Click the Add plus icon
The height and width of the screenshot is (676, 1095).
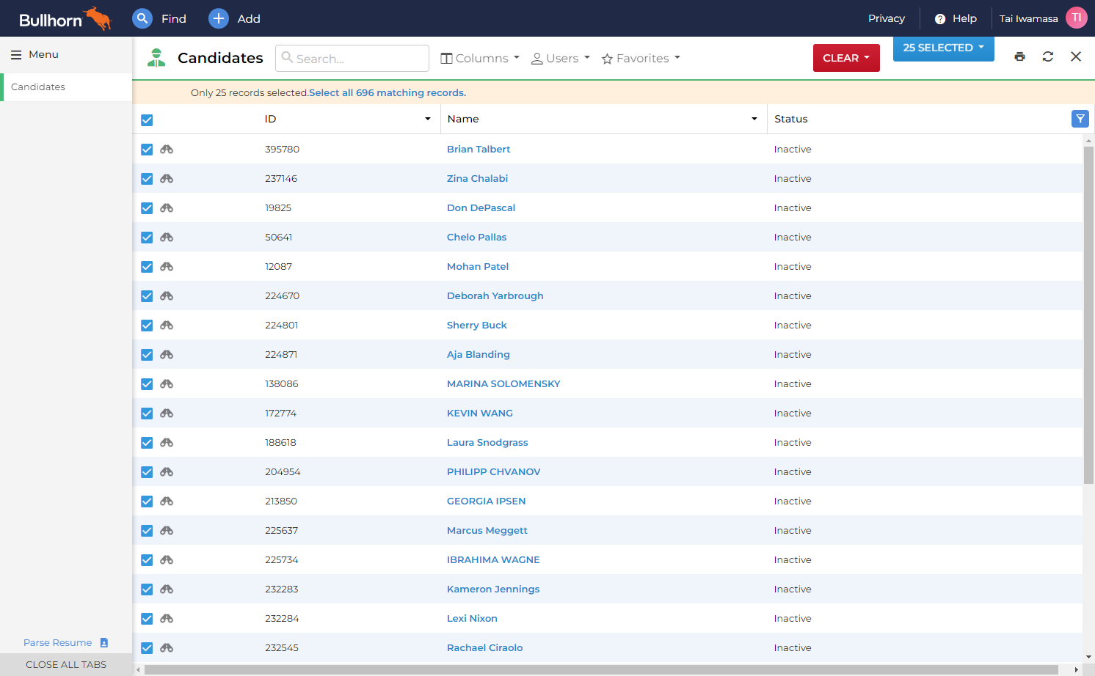point(219,18)
